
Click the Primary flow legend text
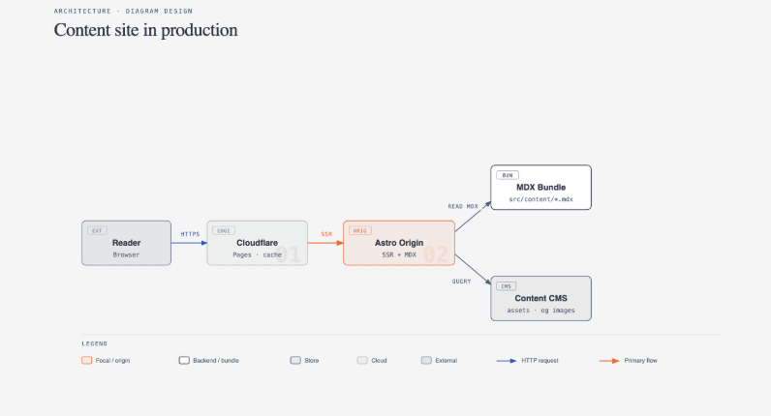coord(640,361)
